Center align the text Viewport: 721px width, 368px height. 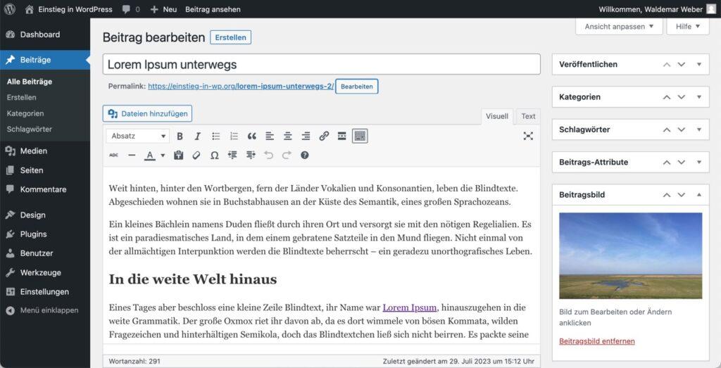288,136
